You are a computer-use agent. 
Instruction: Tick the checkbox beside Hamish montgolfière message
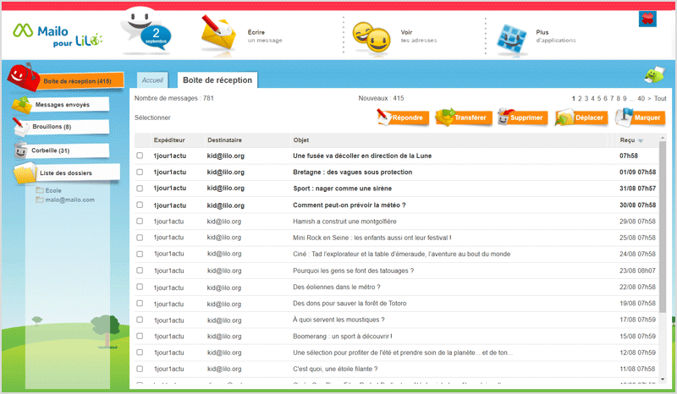[x=140, y=221]
